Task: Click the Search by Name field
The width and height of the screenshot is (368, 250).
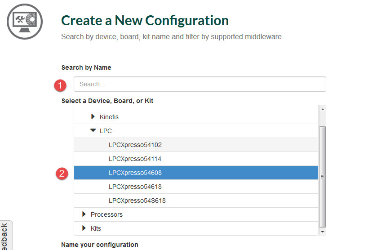Action: [200, 84]
